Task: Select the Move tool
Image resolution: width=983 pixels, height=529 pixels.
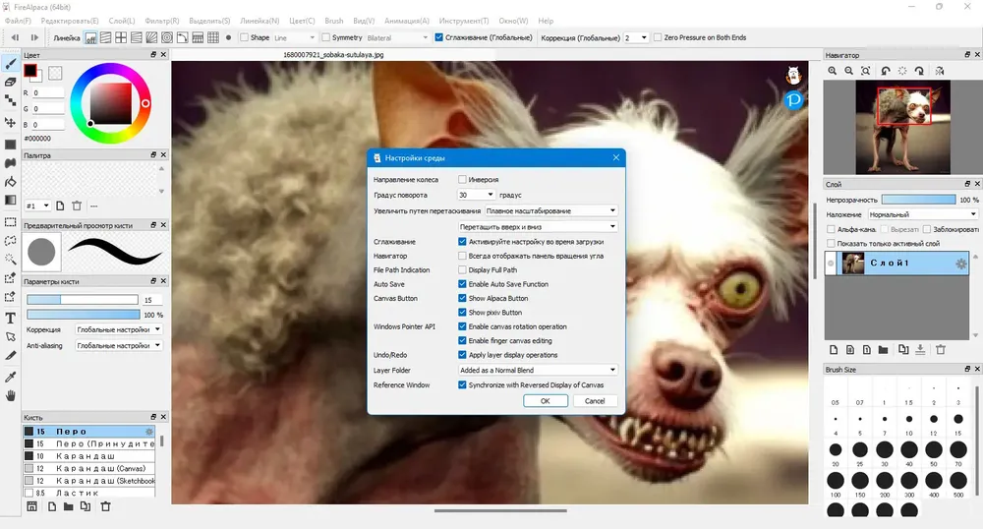Action: [x=10, y=122]
